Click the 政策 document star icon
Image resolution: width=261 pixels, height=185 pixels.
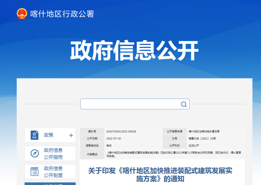[34, 135]
